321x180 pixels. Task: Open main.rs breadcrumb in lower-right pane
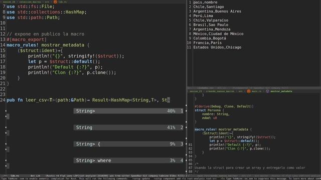point(256,91)
